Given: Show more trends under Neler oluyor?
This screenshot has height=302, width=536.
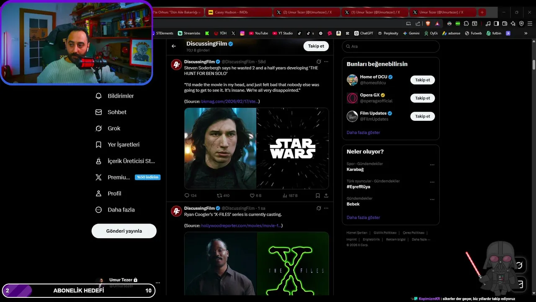Looking at the screenshot, I should point(363,218).
